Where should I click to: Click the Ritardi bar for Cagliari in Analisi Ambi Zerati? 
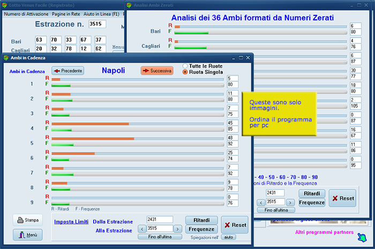tap(260, 42)
